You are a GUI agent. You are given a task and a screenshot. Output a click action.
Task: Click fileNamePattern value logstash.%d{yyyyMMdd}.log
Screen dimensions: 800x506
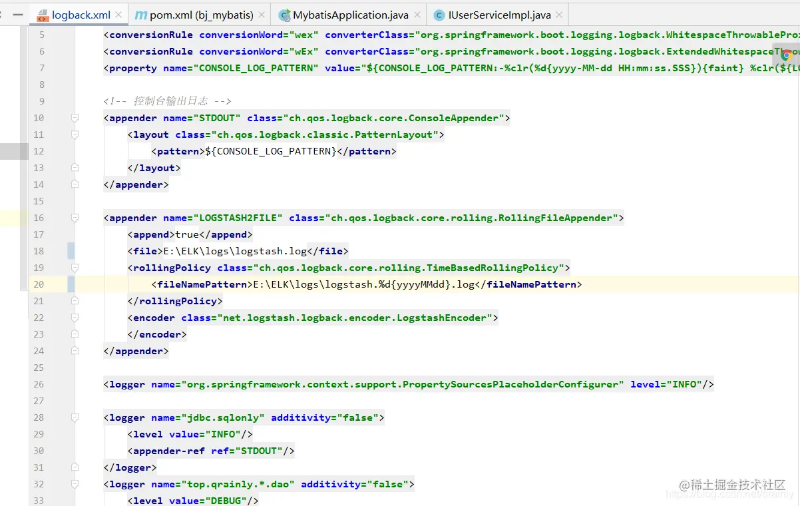coord(365,284)
